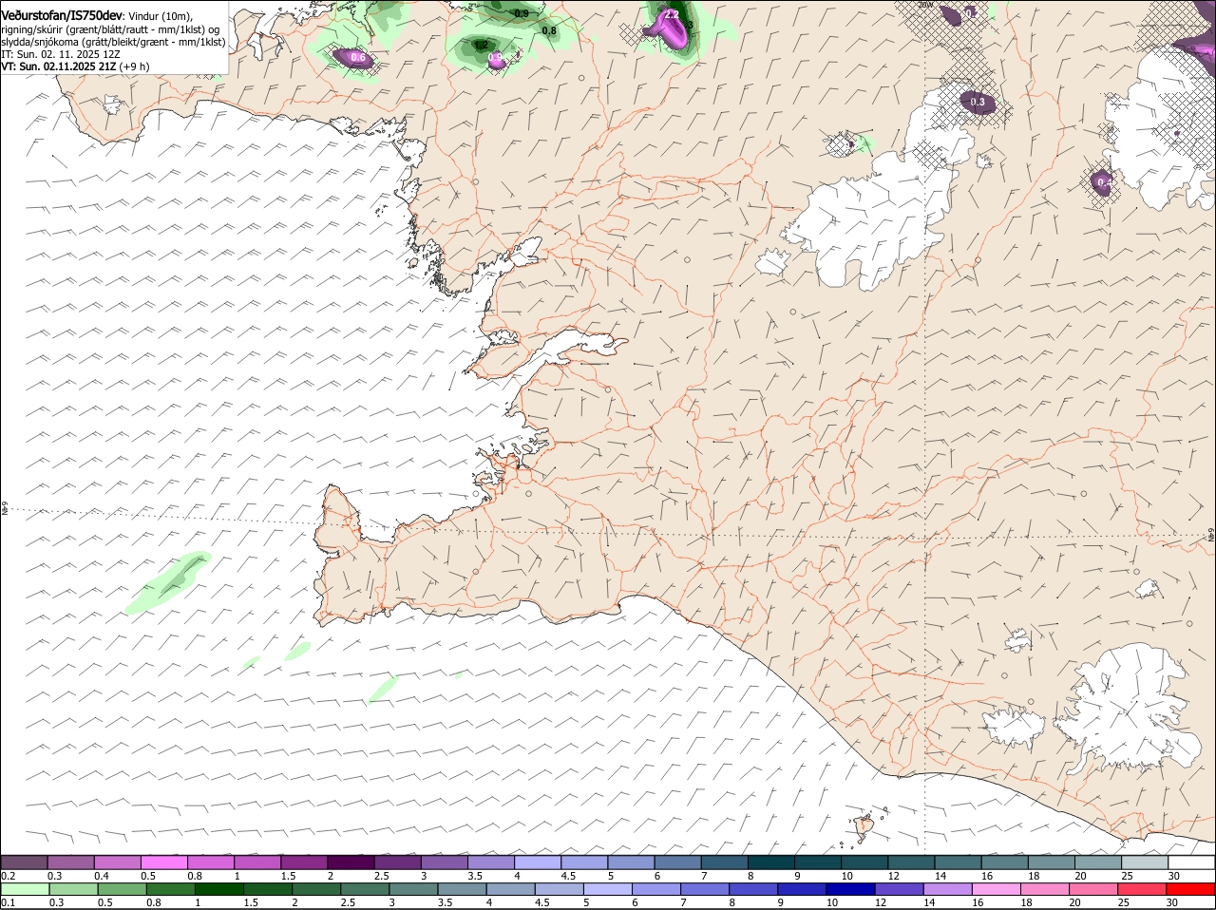Click the '0.4' value on the right-side purple patch
Image resolution: width=1216 pixels, height=910 pixels.
coord(1104,181)
